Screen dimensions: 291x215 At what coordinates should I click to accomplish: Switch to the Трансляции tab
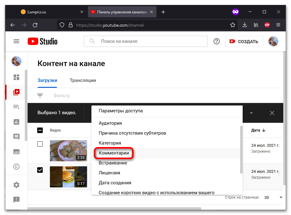(83, 80)
